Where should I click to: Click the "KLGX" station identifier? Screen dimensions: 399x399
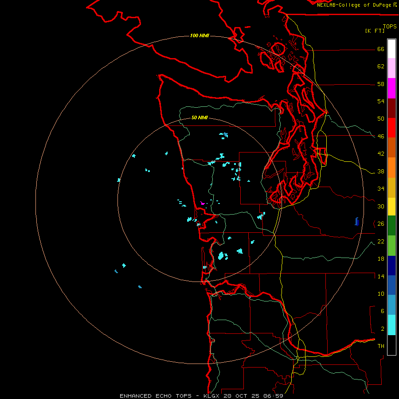point(211,396)
